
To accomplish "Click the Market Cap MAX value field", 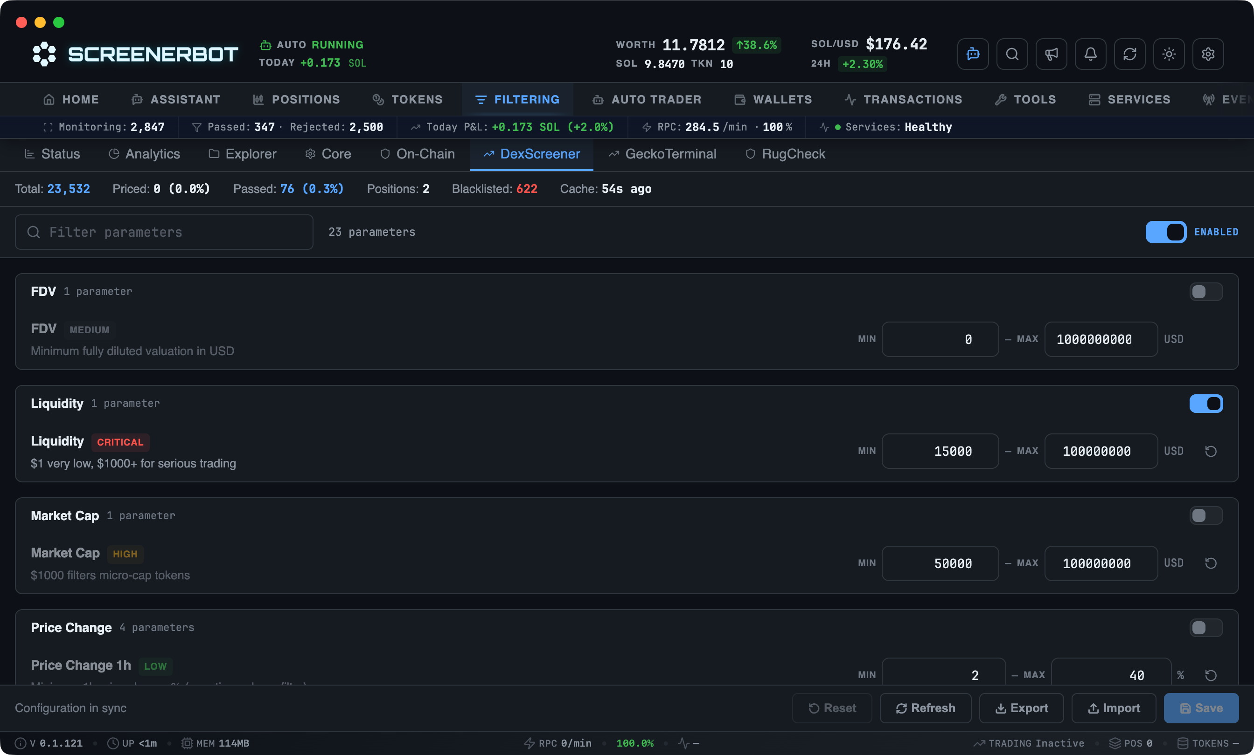I will (x=1101, y=563).
